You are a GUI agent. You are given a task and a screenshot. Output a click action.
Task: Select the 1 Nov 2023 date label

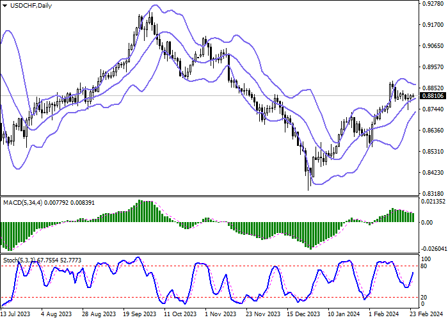[220, 314]
